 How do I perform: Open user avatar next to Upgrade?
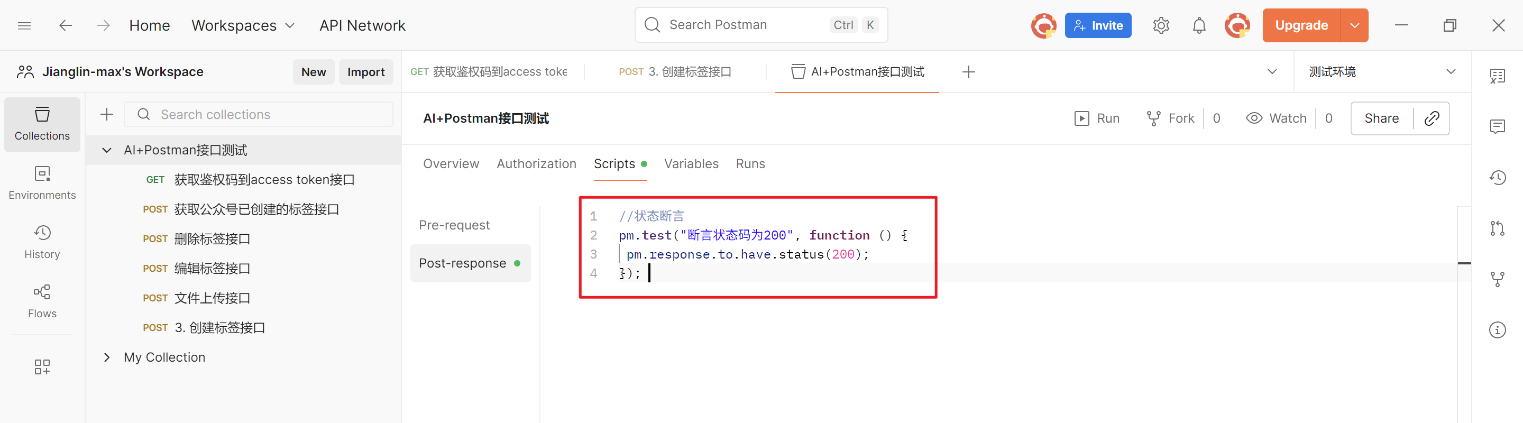coord(1237,25)
